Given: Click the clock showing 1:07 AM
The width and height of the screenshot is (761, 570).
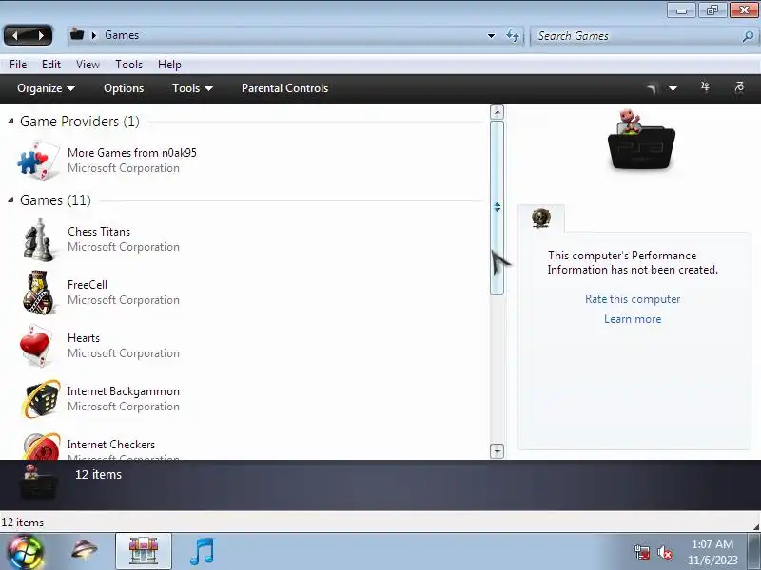Looking at the screenshot, I should click(x=712, y=543).
